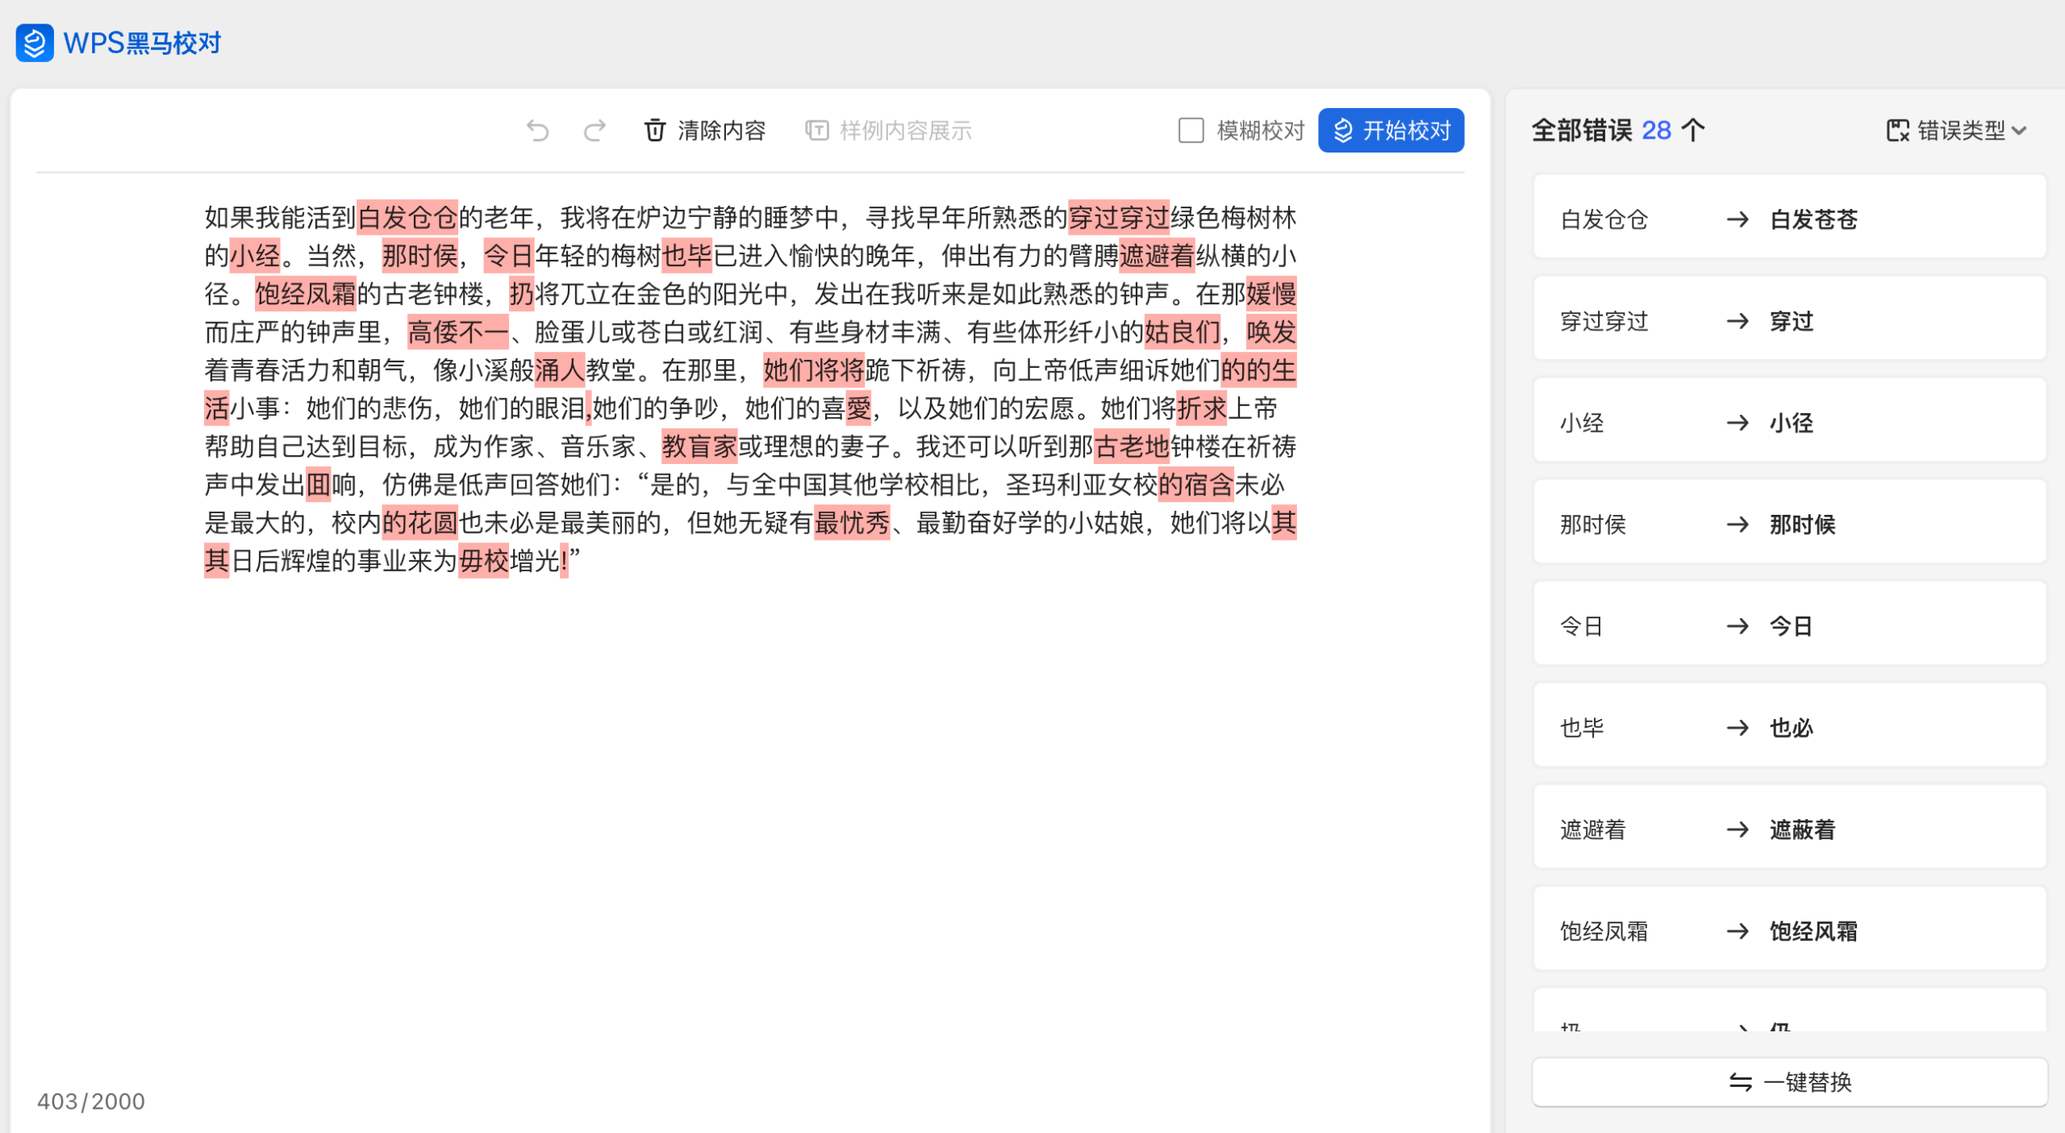Click highlighted 的宿含 in the text

click(1195, 484)
